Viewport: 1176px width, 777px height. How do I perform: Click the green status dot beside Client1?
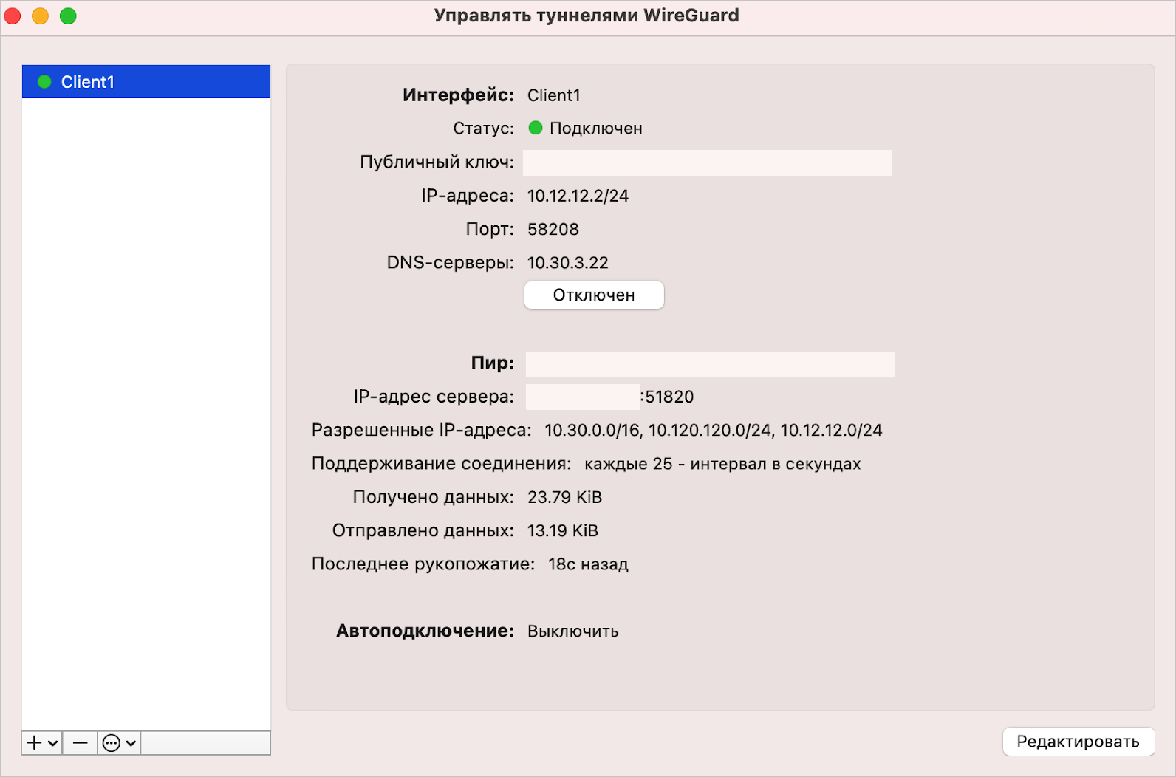click(x=44, y=82)
